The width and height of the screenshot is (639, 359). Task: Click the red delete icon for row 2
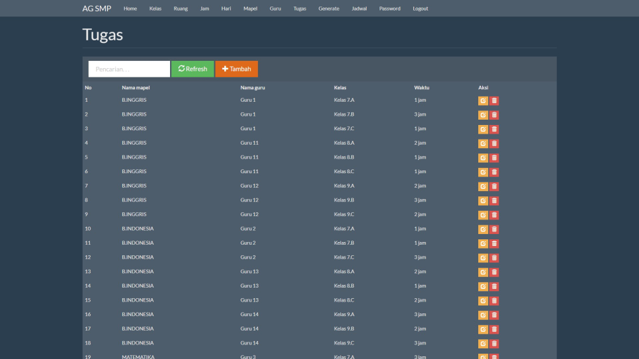coord(494,115)
